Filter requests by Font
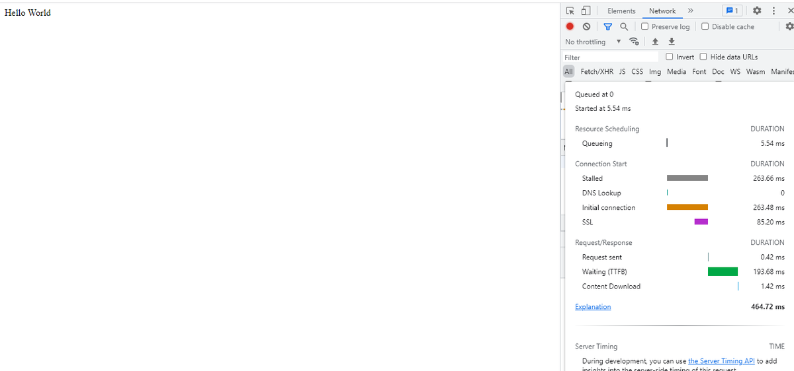794x371 pixels. click(699, 71)
